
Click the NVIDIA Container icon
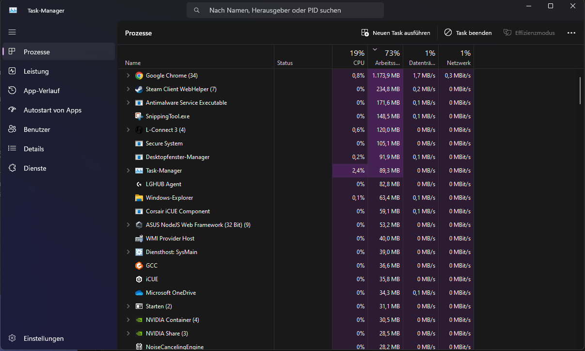click(x=139, y=320)
